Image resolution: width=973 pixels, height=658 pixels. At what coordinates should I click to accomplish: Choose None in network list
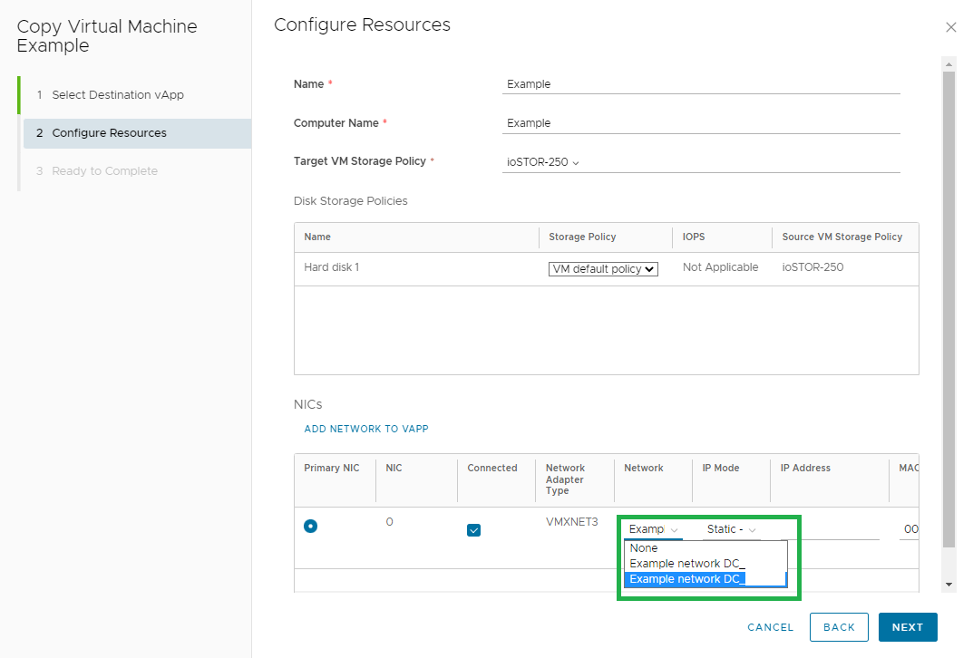coord(705,548)
